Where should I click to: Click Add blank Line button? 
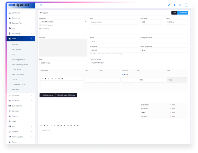pyautogui.click(x=47, y=95)
